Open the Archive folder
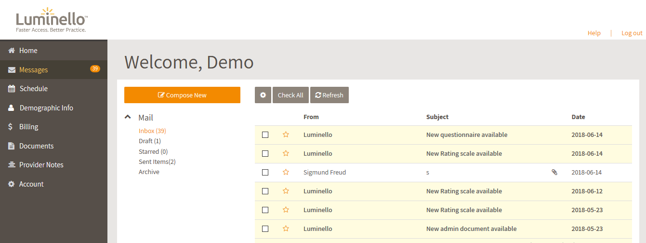The image size is (646, 243). 149,172
